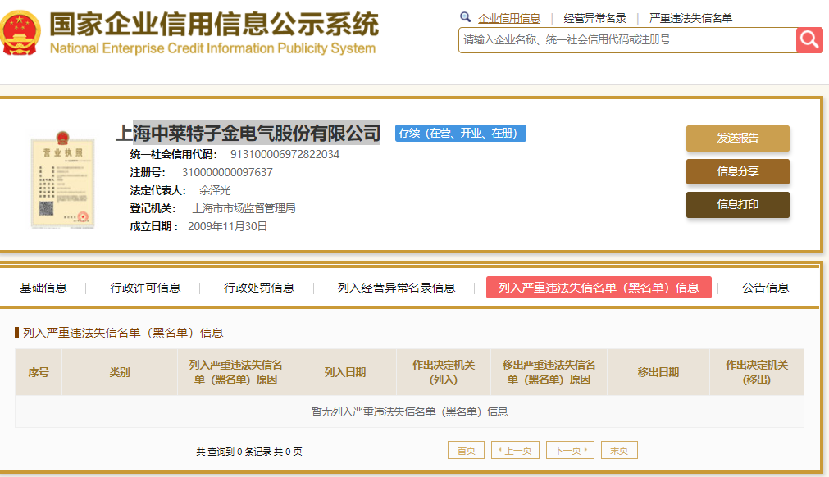Screen dimensions: 829x477
Task: Click the 作出决定机关(移出) column header
Action: point(757,372)
